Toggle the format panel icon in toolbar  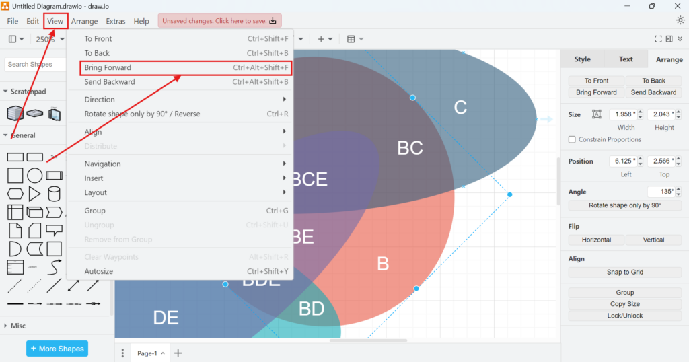pos(669,39)
